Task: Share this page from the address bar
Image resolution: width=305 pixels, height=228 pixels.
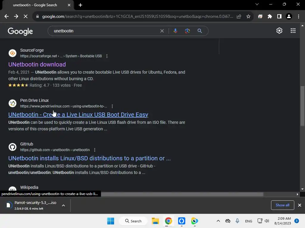Action: coord(239,17)
